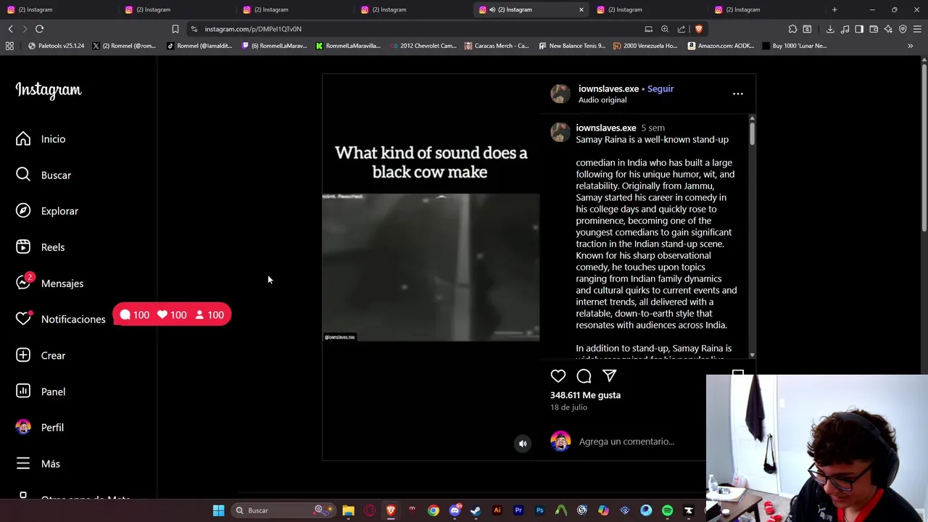Open Notificaciones heart icon
The height and width of the screenshot is (522, 928).
pos(23,319)
